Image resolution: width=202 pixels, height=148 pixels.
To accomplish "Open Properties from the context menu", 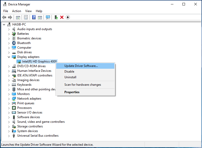I will coord(72,92).
